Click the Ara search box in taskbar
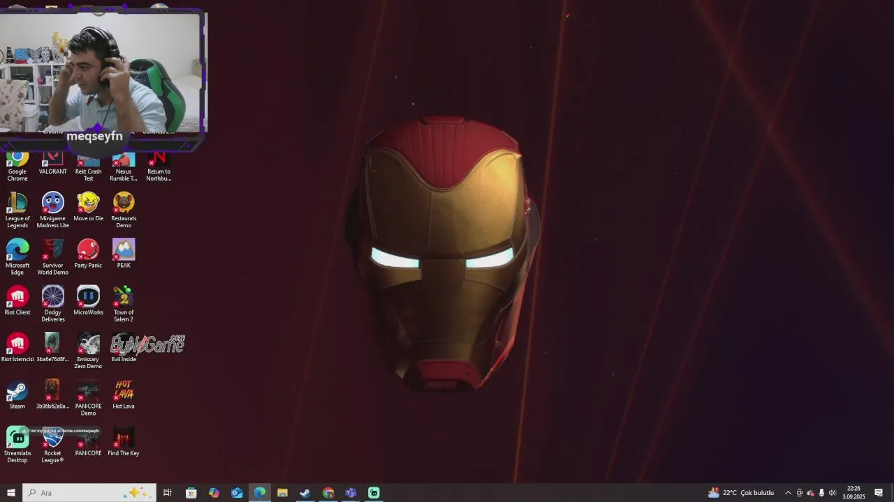The height and width of the screenshot is (502, 894). click(89, 493)
